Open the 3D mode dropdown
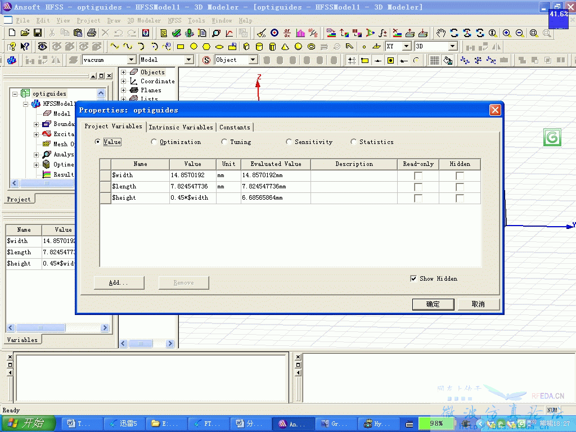 point(453,47)
